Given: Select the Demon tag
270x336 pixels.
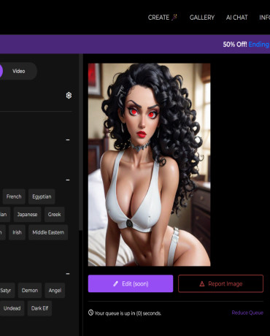Looking at the screenshot, I should coord(30,291).
